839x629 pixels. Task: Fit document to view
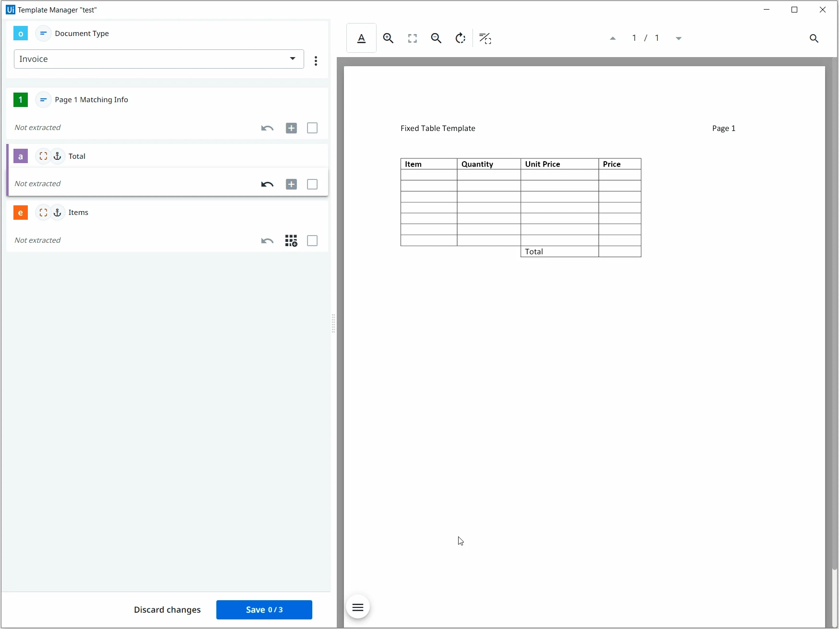pyautogui.click(x=413, y=38)
